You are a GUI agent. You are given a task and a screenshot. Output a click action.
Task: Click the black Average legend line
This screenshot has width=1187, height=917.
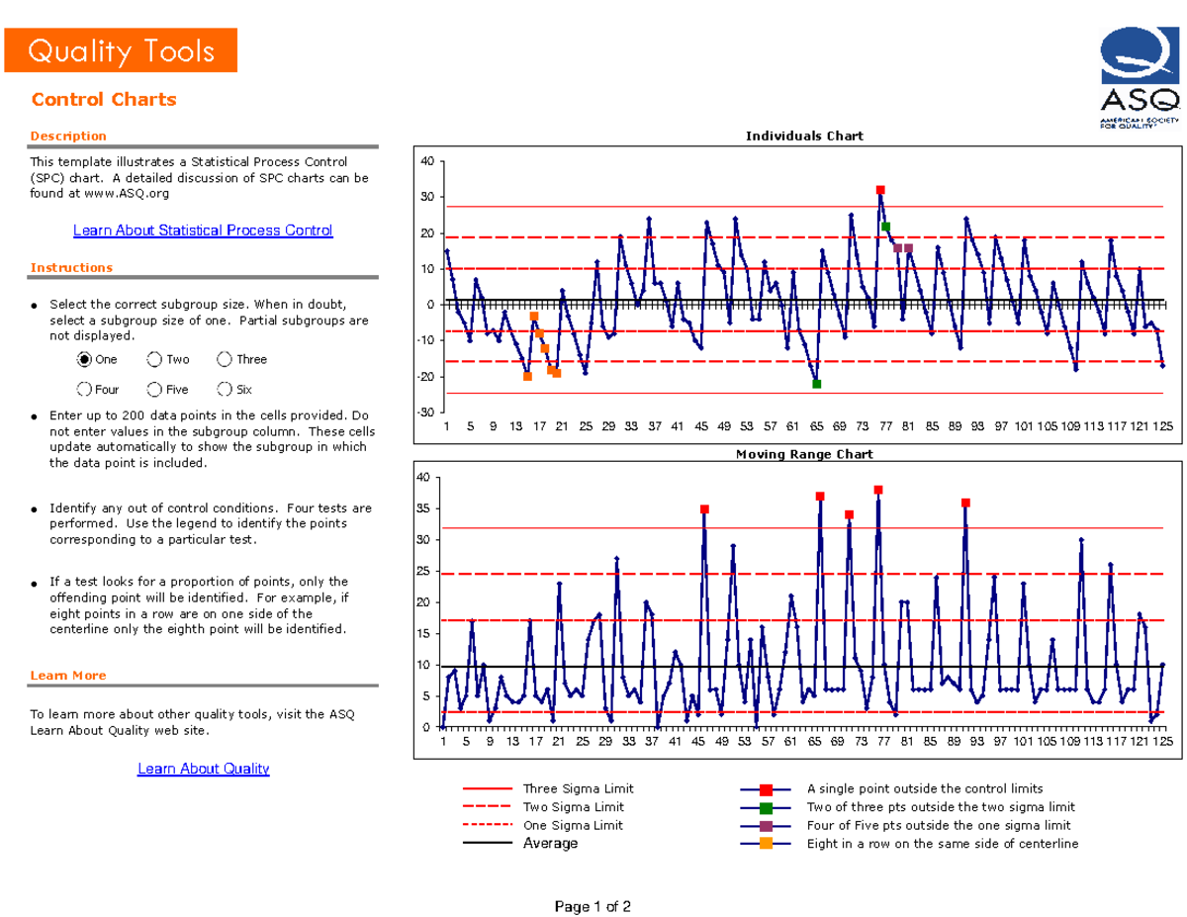pos(490,844)
